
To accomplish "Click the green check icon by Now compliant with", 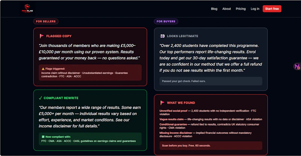I will coord(43,137).
